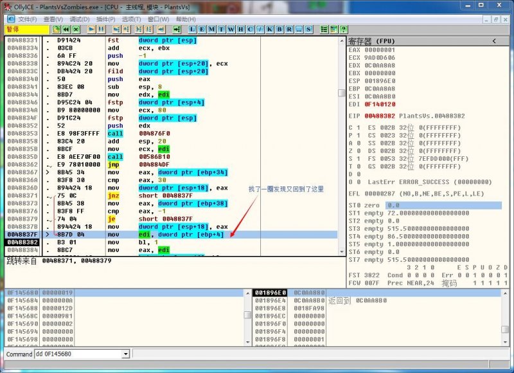Open the 插件(P) menu
The width and height of the screenshot is (514, 373).
point(105,19)
